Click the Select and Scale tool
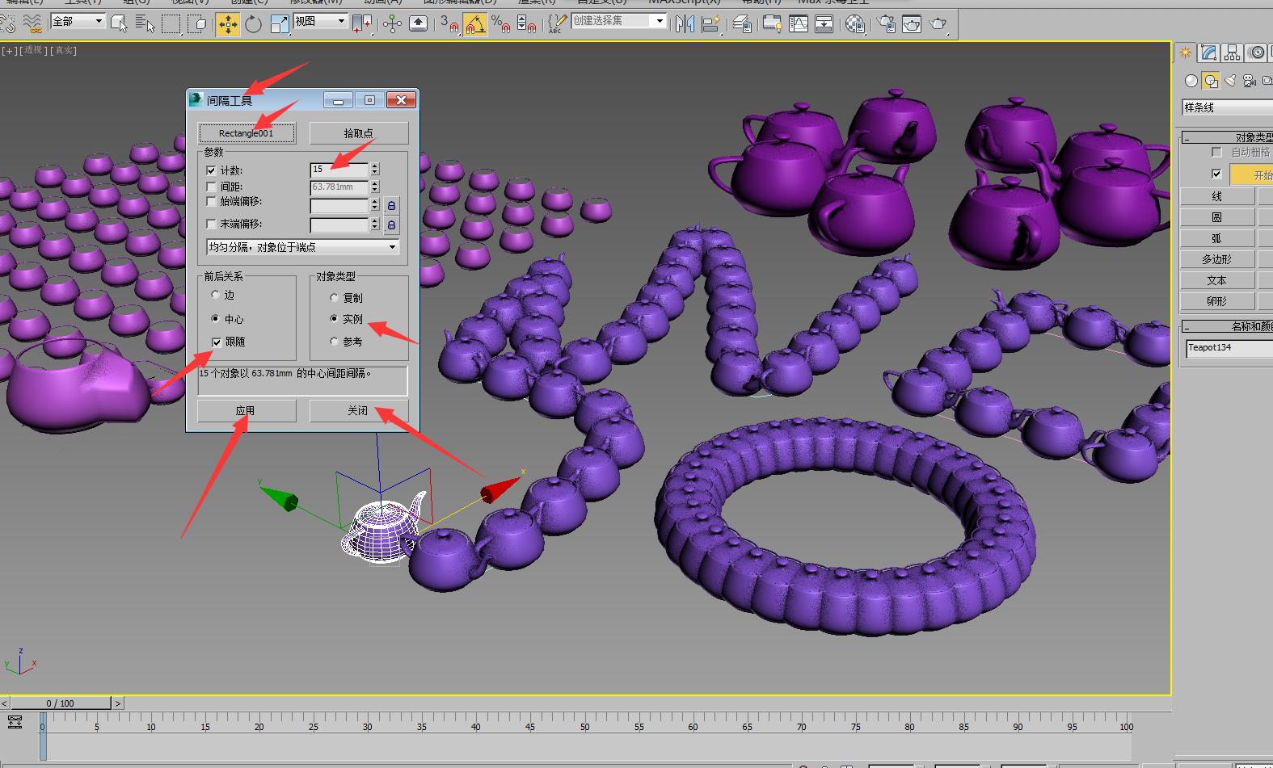1273x768 pixels. (x=280, y=24)
